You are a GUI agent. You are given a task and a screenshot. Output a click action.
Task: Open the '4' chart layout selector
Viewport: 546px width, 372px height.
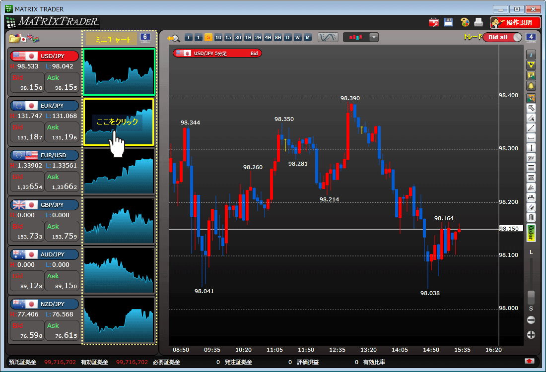pyautogui.click(x=531, y=37)
